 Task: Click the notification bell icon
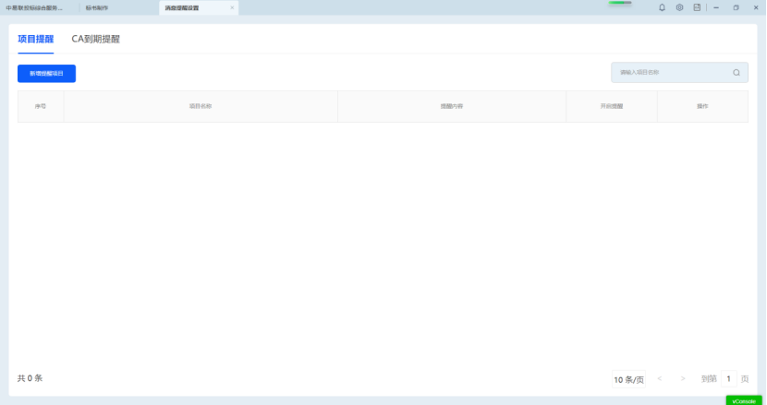click(x=662, y=7)
